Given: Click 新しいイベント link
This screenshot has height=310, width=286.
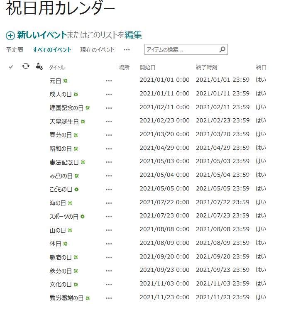Looking at the screenshot, I should coord(42,35).
